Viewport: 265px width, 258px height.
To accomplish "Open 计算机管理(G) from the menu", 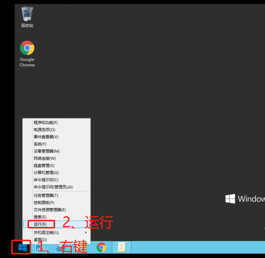I will pyautogui.click(x=46, y=173).
